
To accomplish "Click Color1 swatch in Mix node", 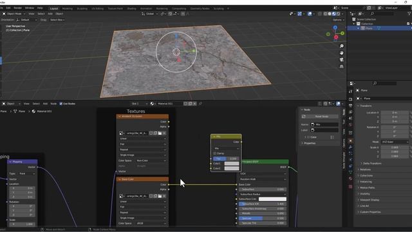I will (x=232, y=164).
